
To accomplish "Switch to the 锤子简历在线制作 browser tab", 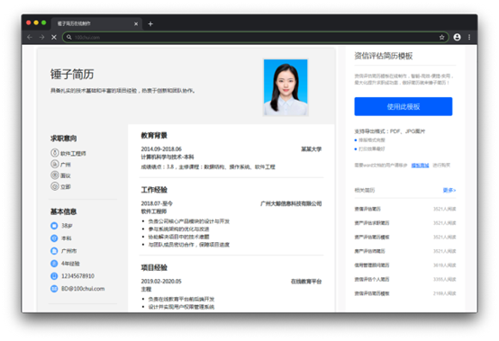I will (96, 23).
